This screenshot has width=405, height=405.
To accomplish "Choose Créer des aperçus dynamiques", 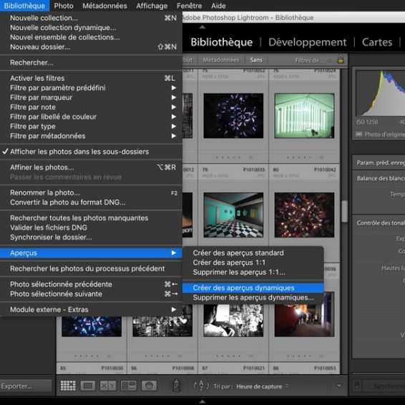I will pos(253,288).
